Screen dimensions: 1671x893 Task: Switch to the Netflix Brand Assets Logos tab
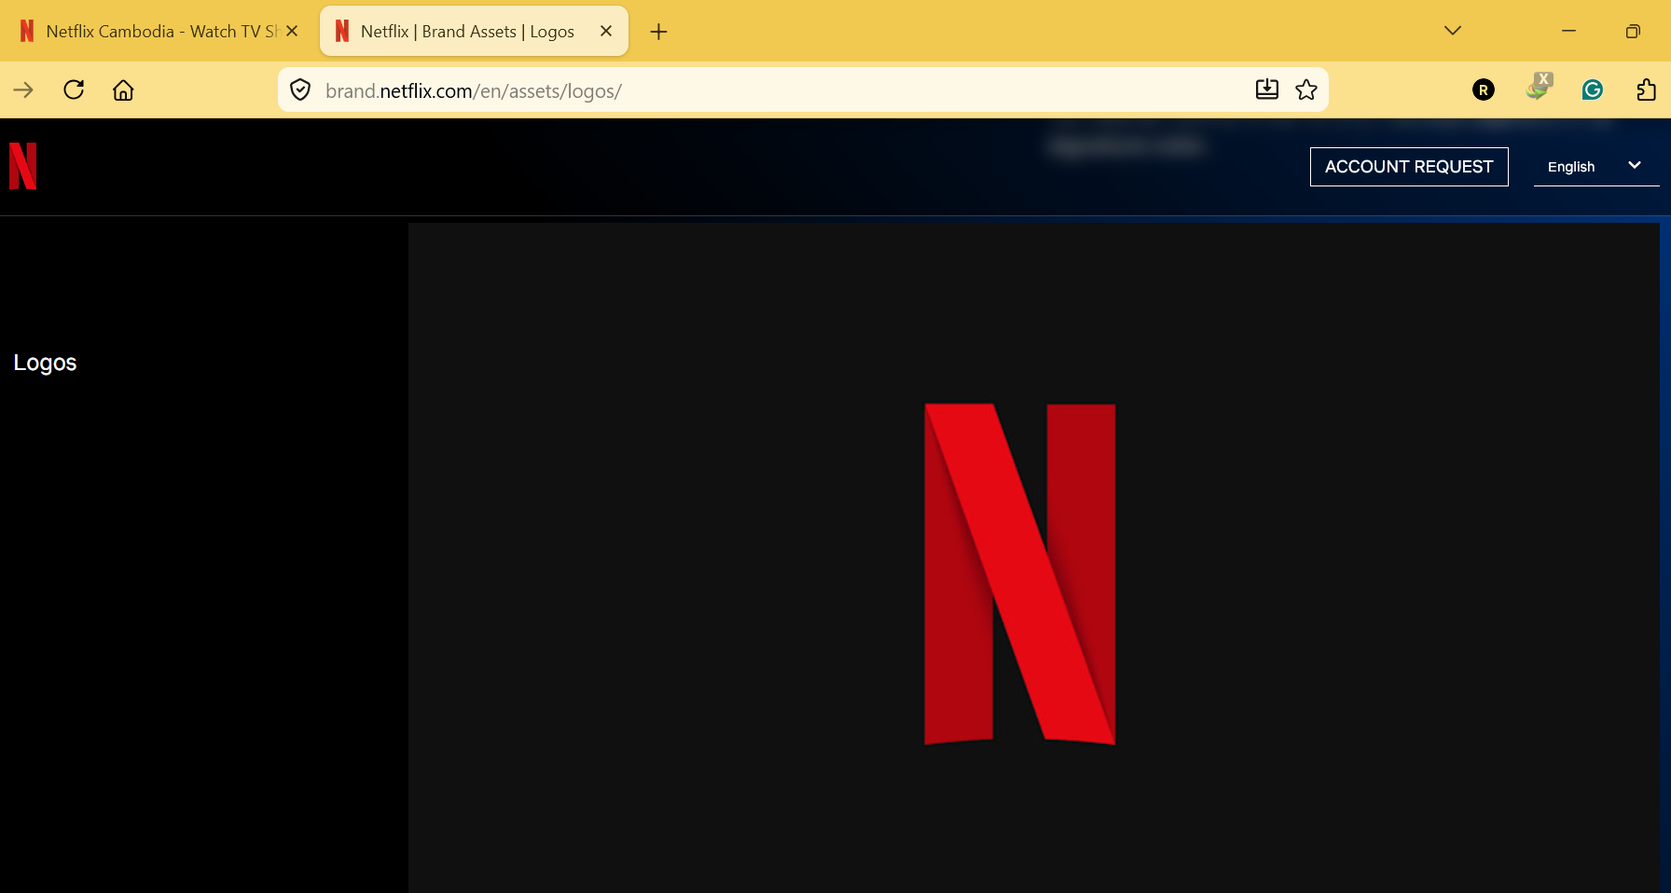[474, 32]
